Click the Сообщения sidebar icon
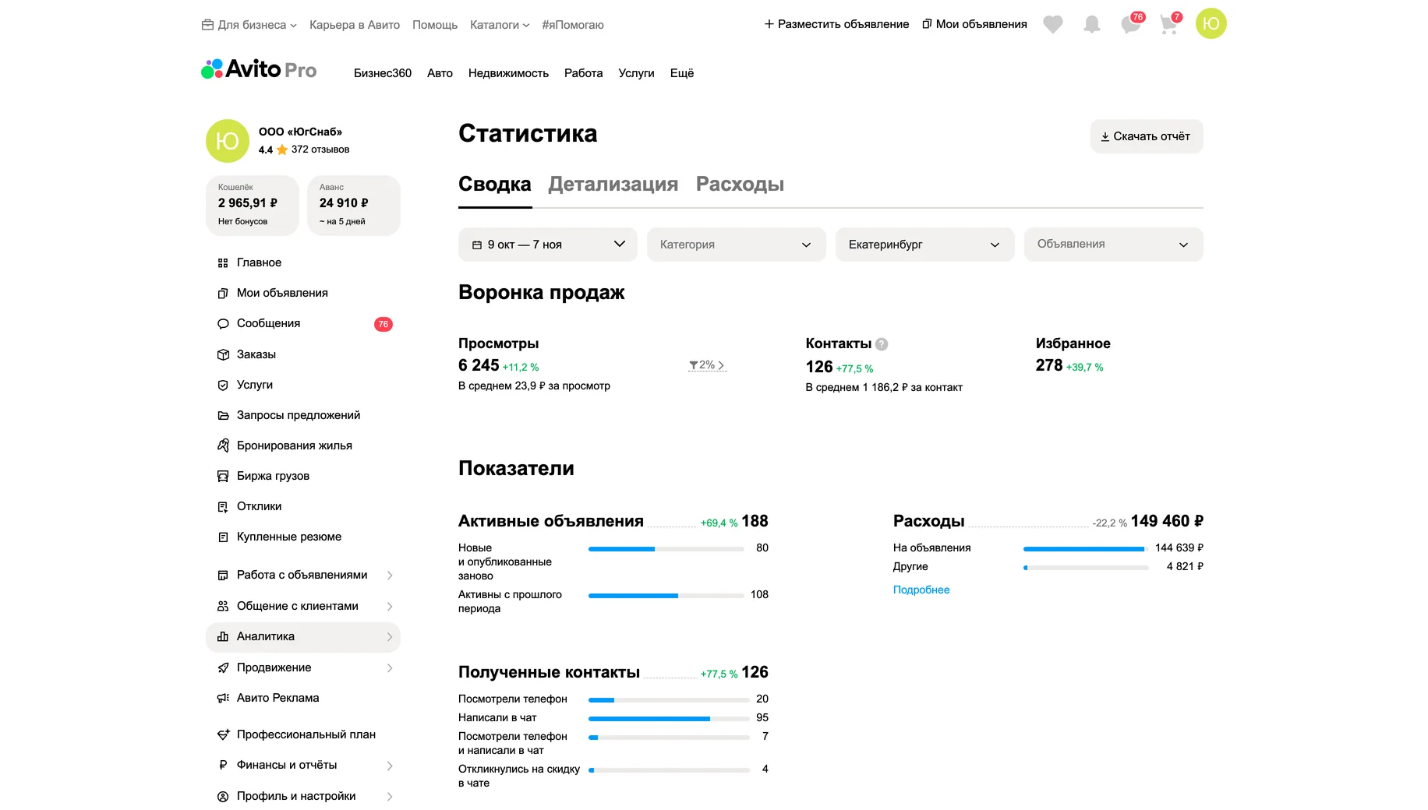Screen dimensions: 1428x810 (x=223, y=324)
